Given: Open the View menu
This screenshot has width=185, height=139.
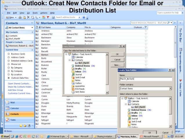Looking at the screenshot, I should click(x=22, y=13).
